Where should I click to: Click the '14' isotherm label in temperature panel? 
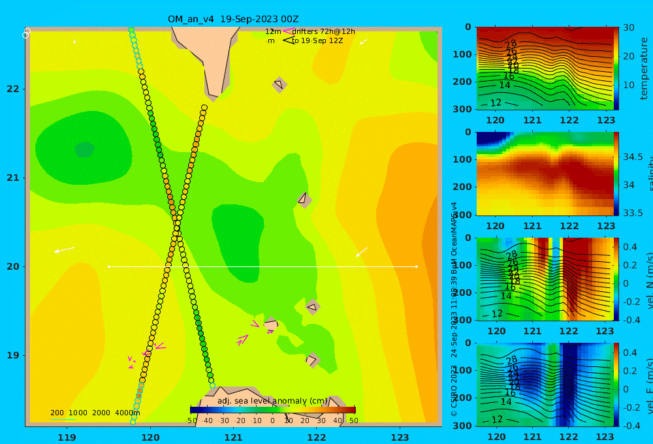tap(504, 85)
